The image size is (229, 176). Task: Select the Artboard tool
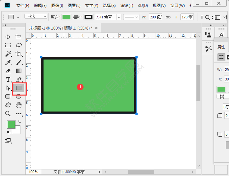point(18,37)
